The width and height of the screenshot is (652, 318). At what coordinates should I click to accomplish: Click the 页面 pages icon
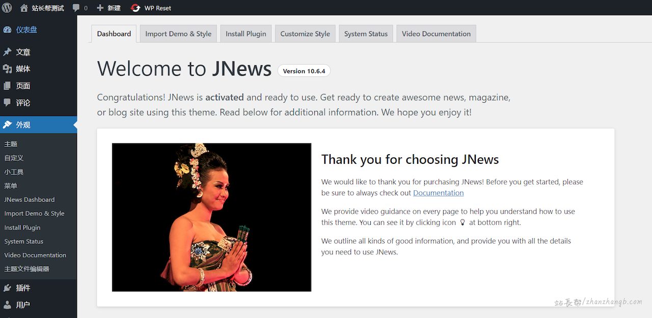7,86
